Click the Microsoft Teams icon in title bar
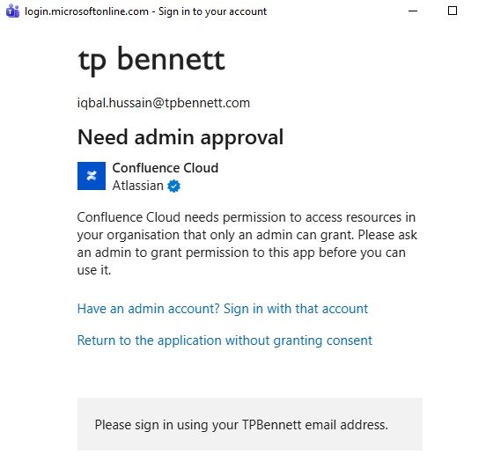 [12, 11]
